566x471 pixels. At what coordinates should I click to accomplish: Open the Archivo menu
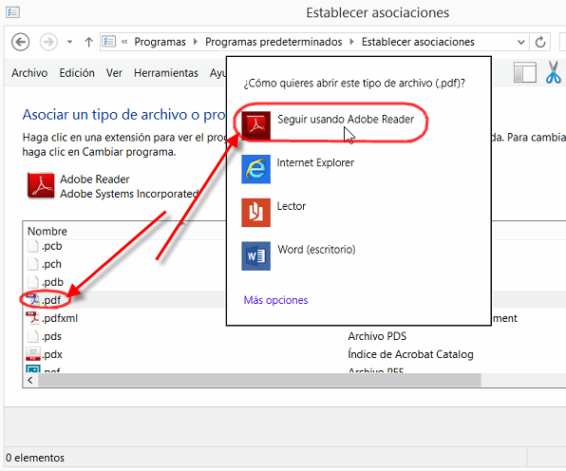coord(29,73)
